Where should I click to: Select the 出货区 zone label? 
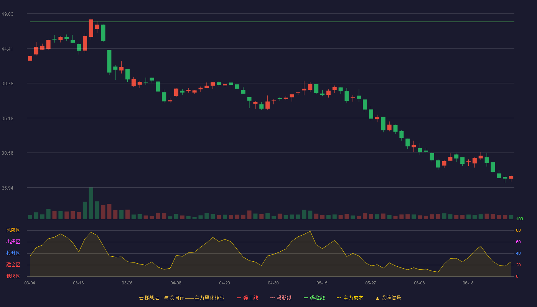tap(13, 242)
